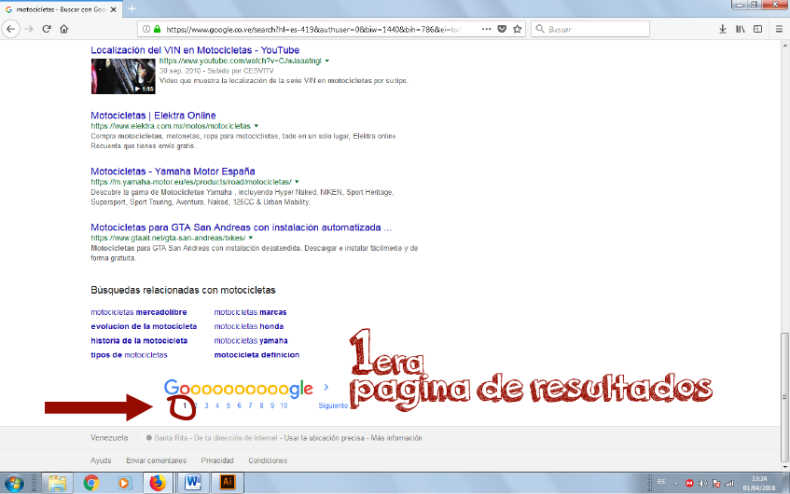Screen dimensions: 790x494
Task: Select the motocicletas Google search tab
Action: click(61, 9)
